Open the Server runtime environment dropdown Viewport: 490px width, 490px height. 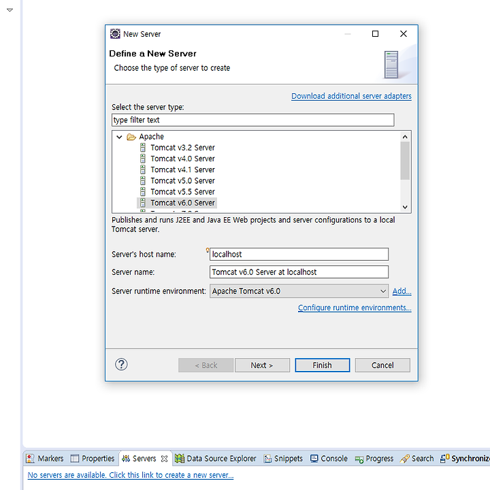(x=383, y=291)
